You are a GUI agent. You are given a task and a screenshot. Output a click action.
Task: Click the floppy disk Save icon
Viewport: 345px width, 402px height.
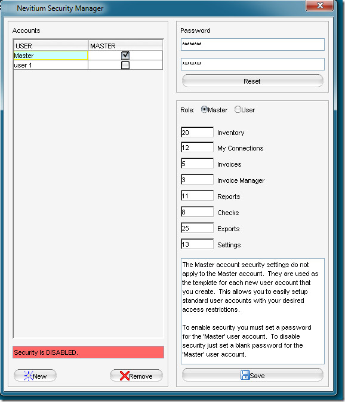click(x=245, y=375)
